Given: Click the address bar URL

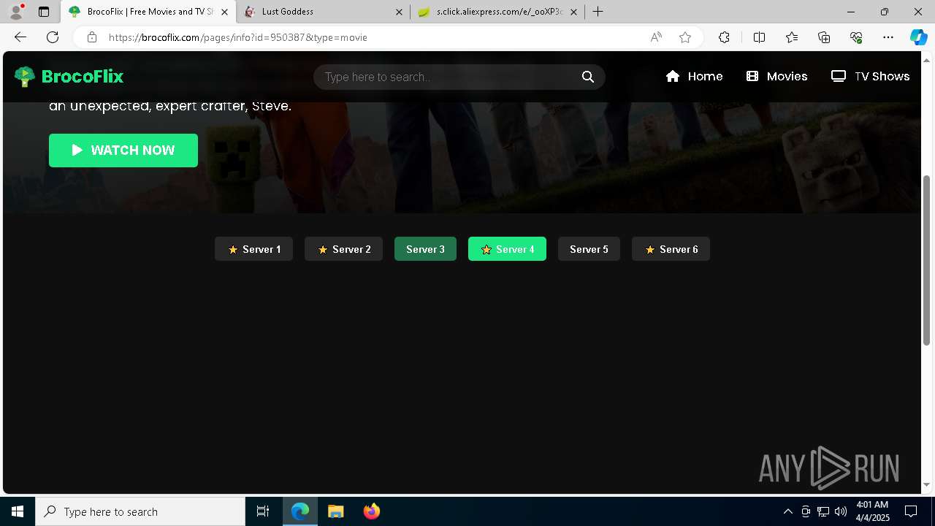Looking at the screenshot, I should (238, 37).
